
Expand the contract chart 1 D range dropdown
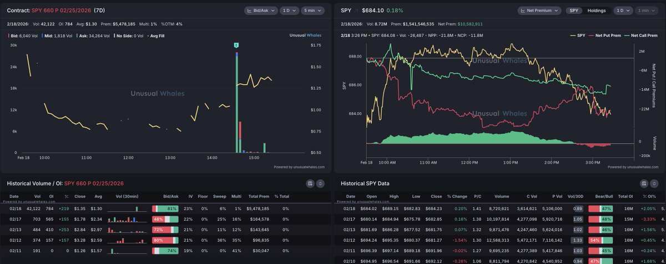(x=290, y=11)
